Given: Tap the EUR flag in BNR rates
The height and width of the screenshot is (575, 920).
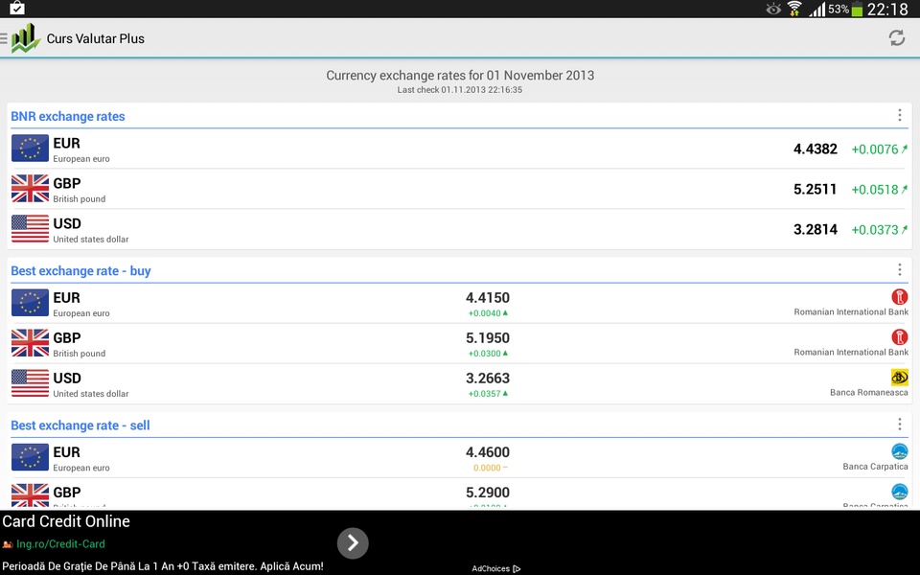Looking at the screenshot, I should coord(30,149).
